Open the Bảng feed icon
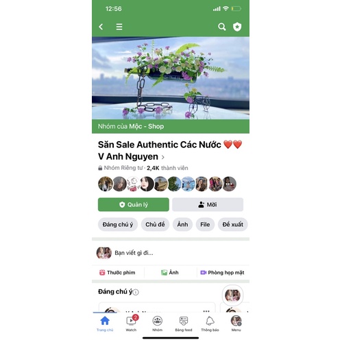This screenshot has height=342, width=342. pyautogui.click(x=184, y=321)
